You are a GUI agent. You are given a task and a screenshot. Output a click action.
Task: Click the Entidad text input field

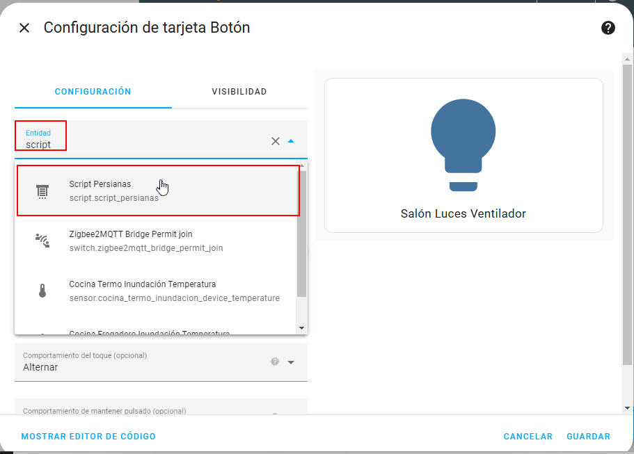[x=139, y=145]
